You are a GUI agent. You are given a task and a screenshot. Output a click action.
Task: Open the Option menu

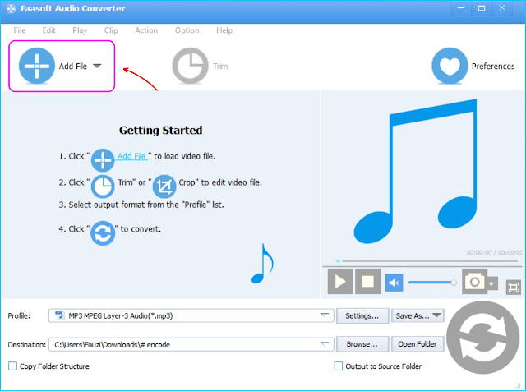tap(187, 30)
